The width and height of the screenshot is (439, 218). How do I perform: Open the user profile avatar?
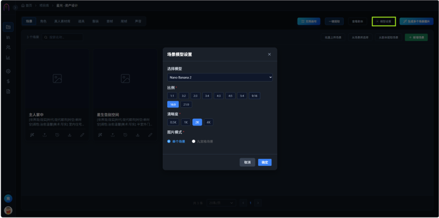click(8, 210)
